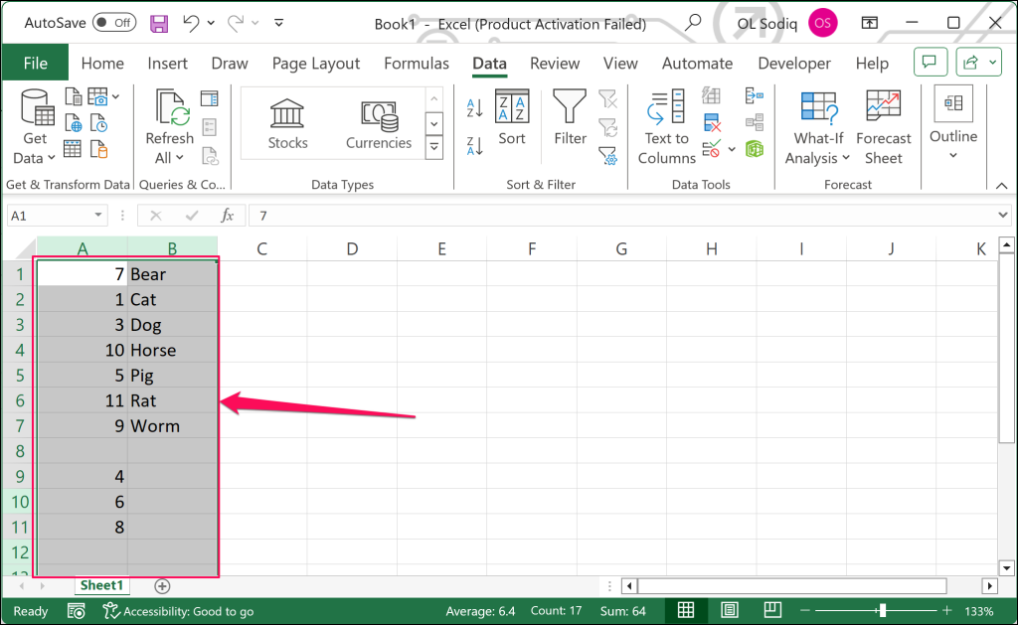Click the search magnifier in title bar
The height and width of the screenshot is (625, 1018).
tap(693, 23)
